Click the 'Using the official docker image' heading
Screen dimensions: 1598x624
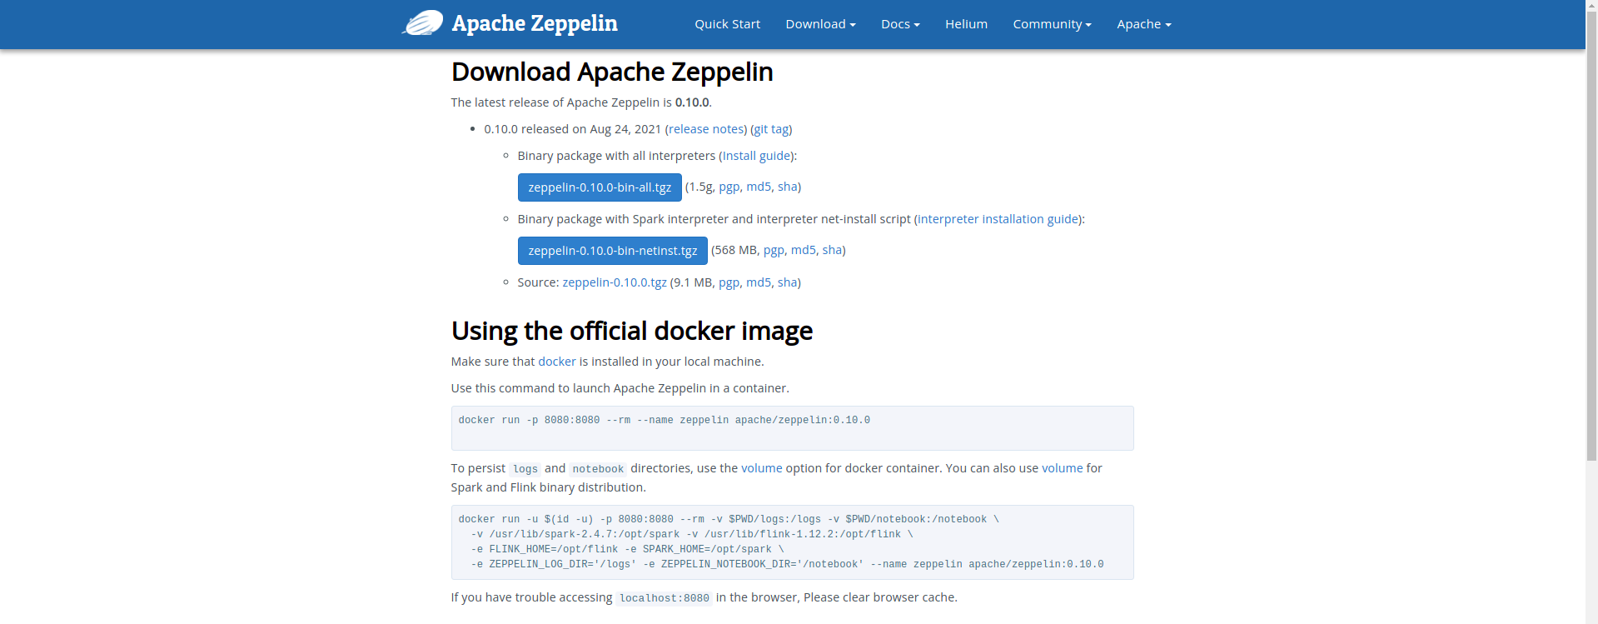[632, 332]
